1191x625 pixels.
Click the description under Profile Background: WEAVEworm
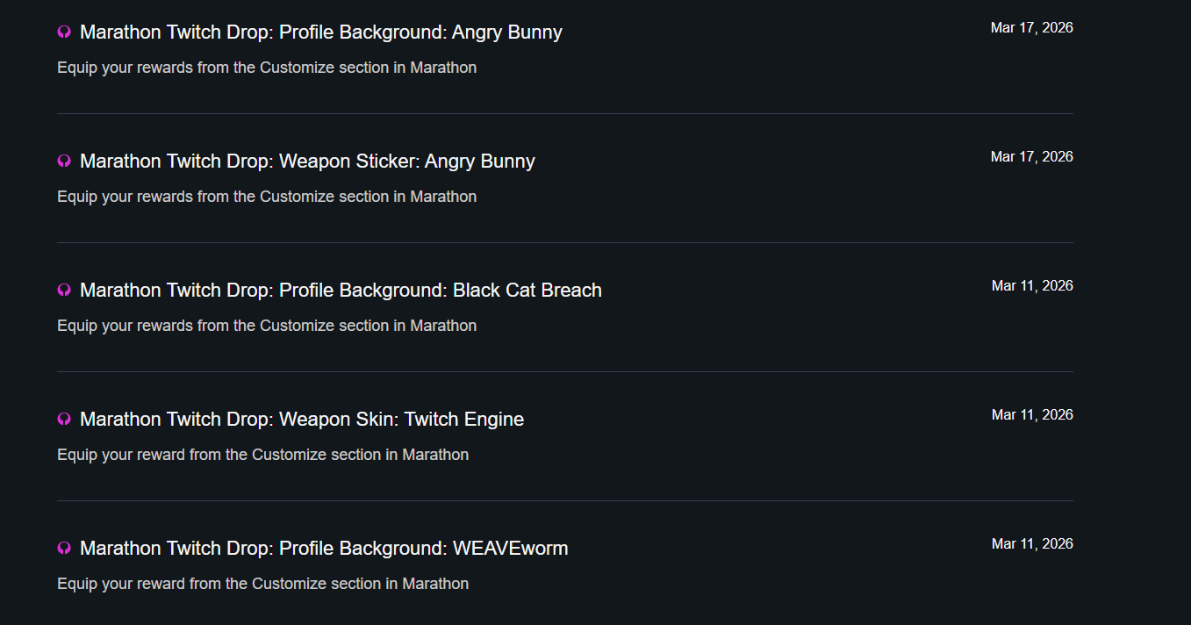point(262,584)
